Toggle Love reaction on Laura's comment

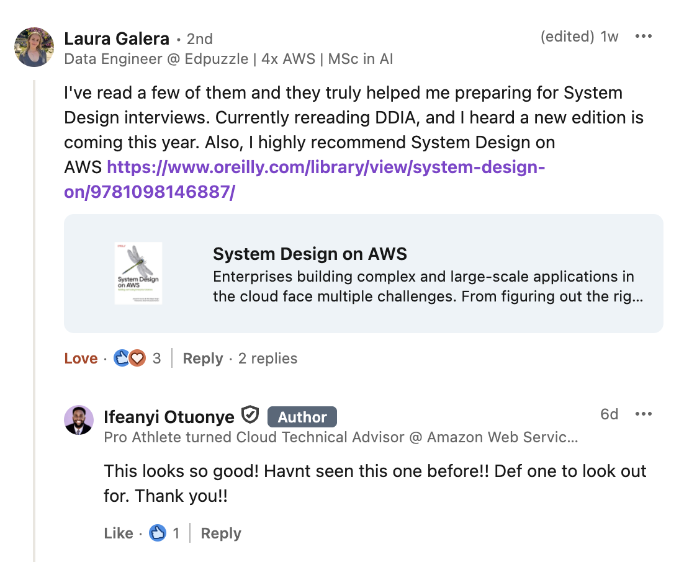[x=81, y=359]
